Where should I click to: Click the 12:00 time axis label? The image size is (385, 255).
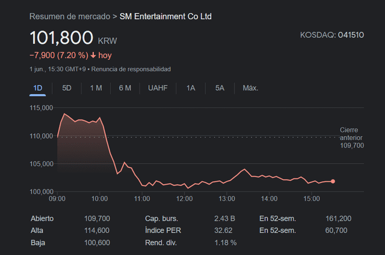click(185, 199)
